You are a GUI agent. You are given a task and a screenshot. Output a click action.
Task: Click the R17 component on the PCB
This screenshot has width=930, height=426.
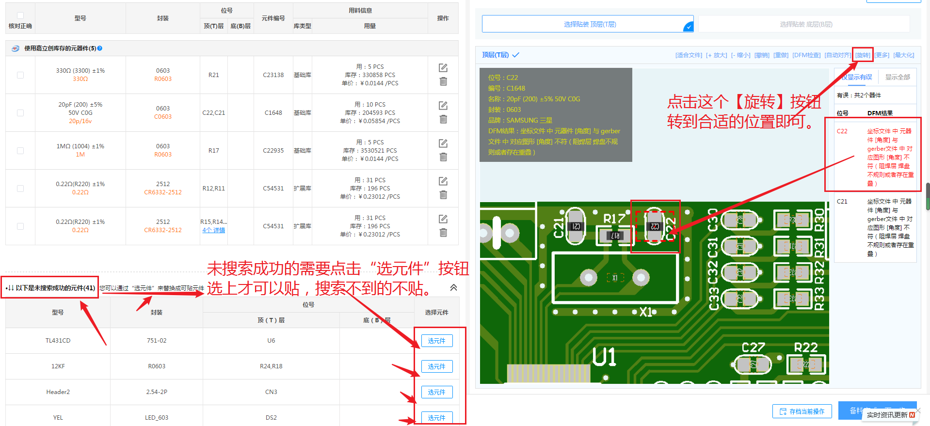point(615,236)
